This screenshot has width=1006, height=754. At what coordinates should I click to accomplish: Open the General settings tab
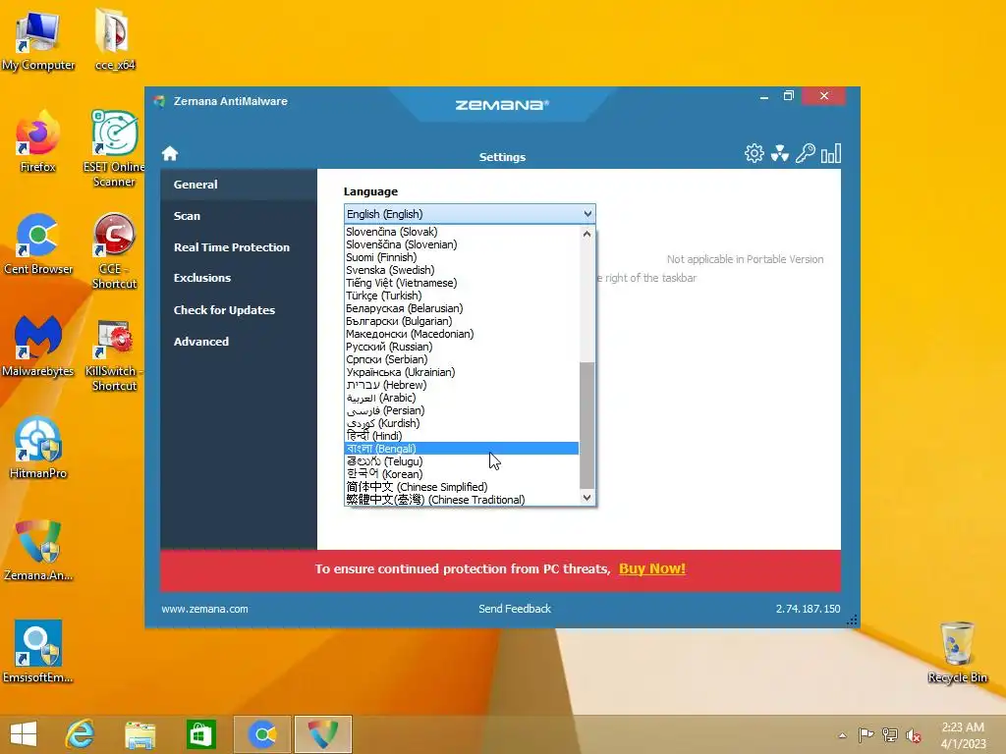click(x=239, y=185)
